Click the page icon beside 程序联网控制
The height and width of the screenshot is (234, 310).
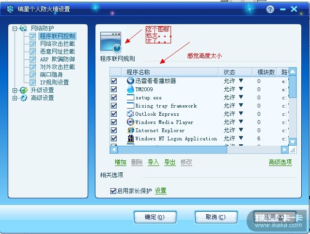click(32, 36)
